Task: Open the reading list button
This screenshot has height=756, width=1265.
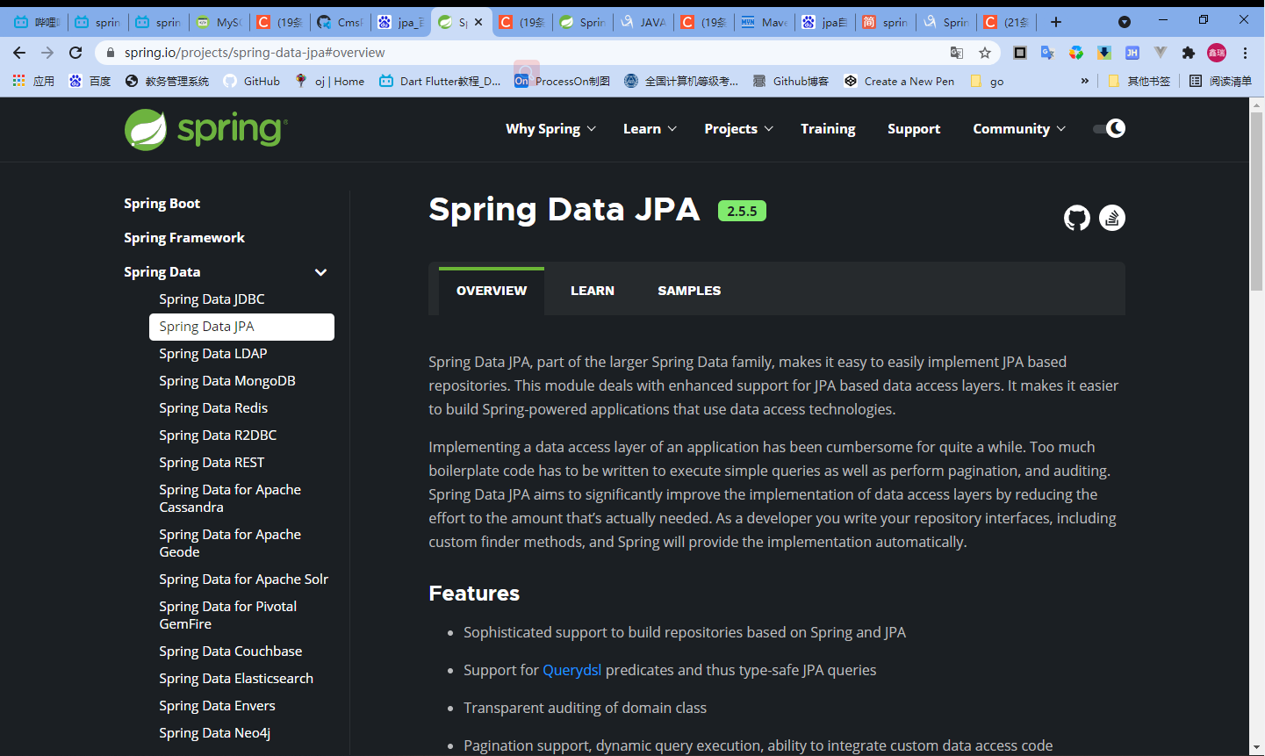Action: point(1220,81)
